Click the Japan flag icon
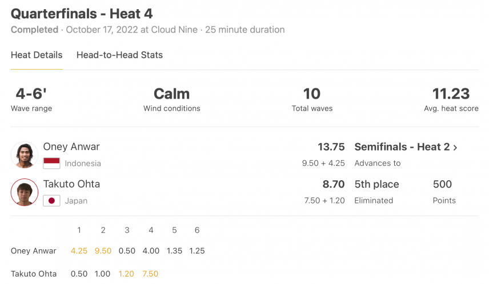Screen dimensions: 489x284 tap(51, 201)
